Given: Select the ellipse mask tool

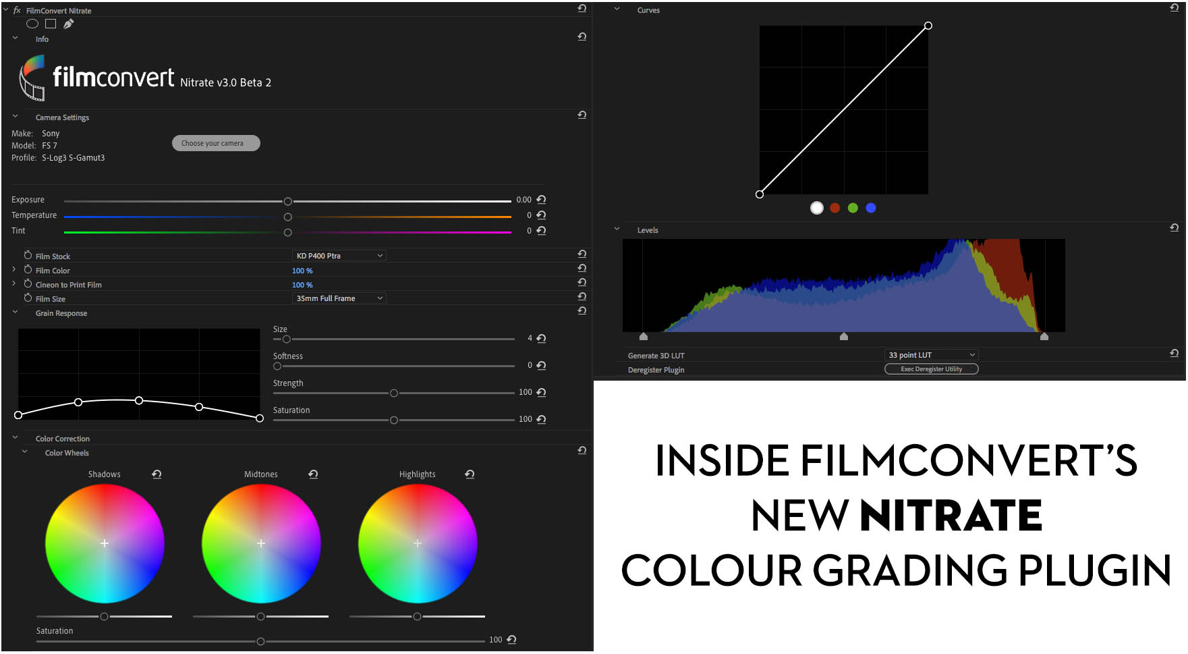Looking at the screenshot, I should 32,24.
